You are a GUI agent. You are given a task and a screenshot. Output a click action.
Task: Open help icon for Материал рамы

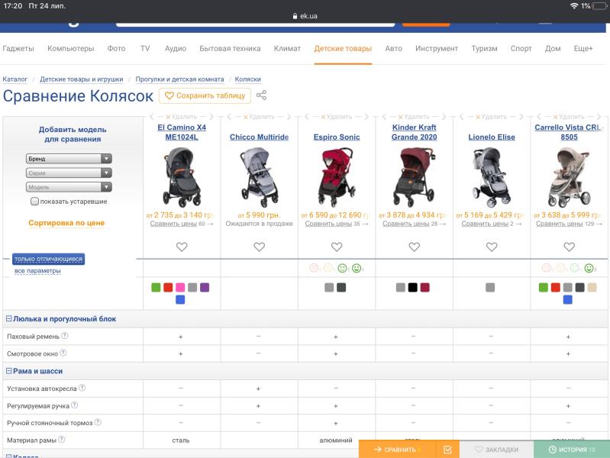[62, 440]
